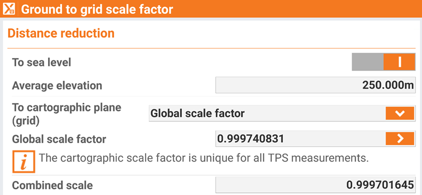422x195 pixels.
Task: Click the Combined scale value field
Action: (315, 185)
